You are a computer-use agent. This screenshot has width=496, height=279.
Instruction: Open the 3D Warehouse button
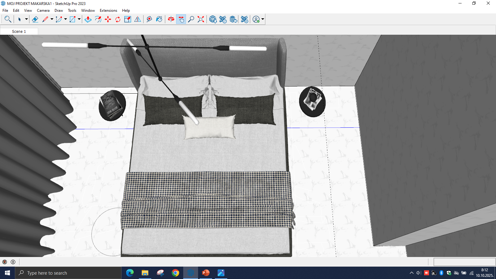coord(213,19)
